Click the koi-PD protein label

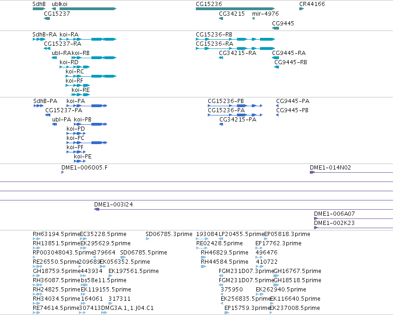click(76, 129)
